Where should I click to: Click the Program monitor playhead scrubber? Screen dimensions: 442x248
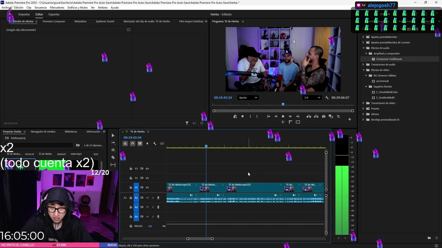tap(283, 104)
